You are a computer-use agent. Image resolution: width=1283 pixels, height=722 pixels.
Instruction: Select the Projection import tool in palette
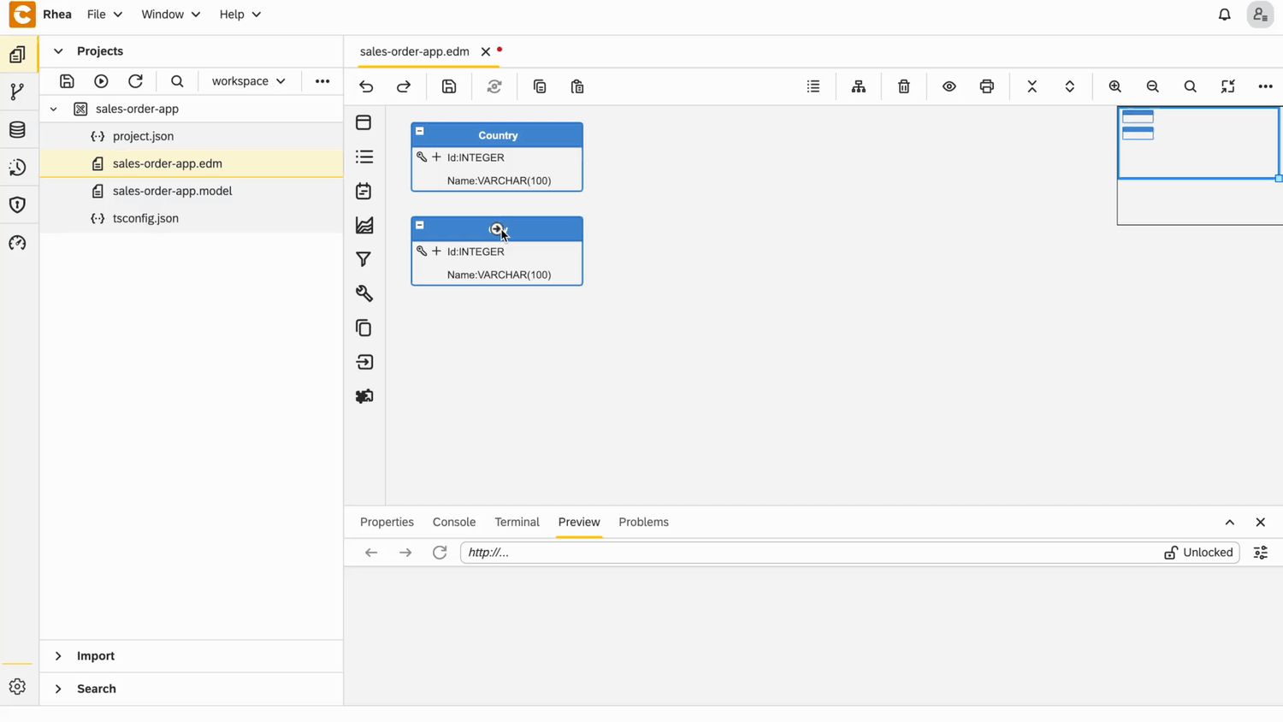[364, 362]
